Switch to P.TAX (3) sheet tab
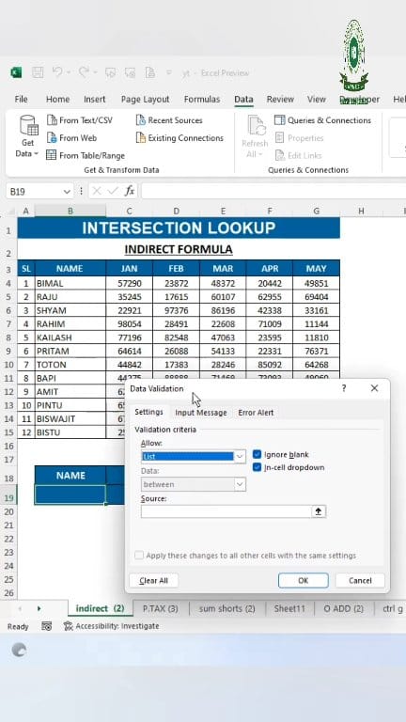 pyautogui.click(x=160, y=608)
